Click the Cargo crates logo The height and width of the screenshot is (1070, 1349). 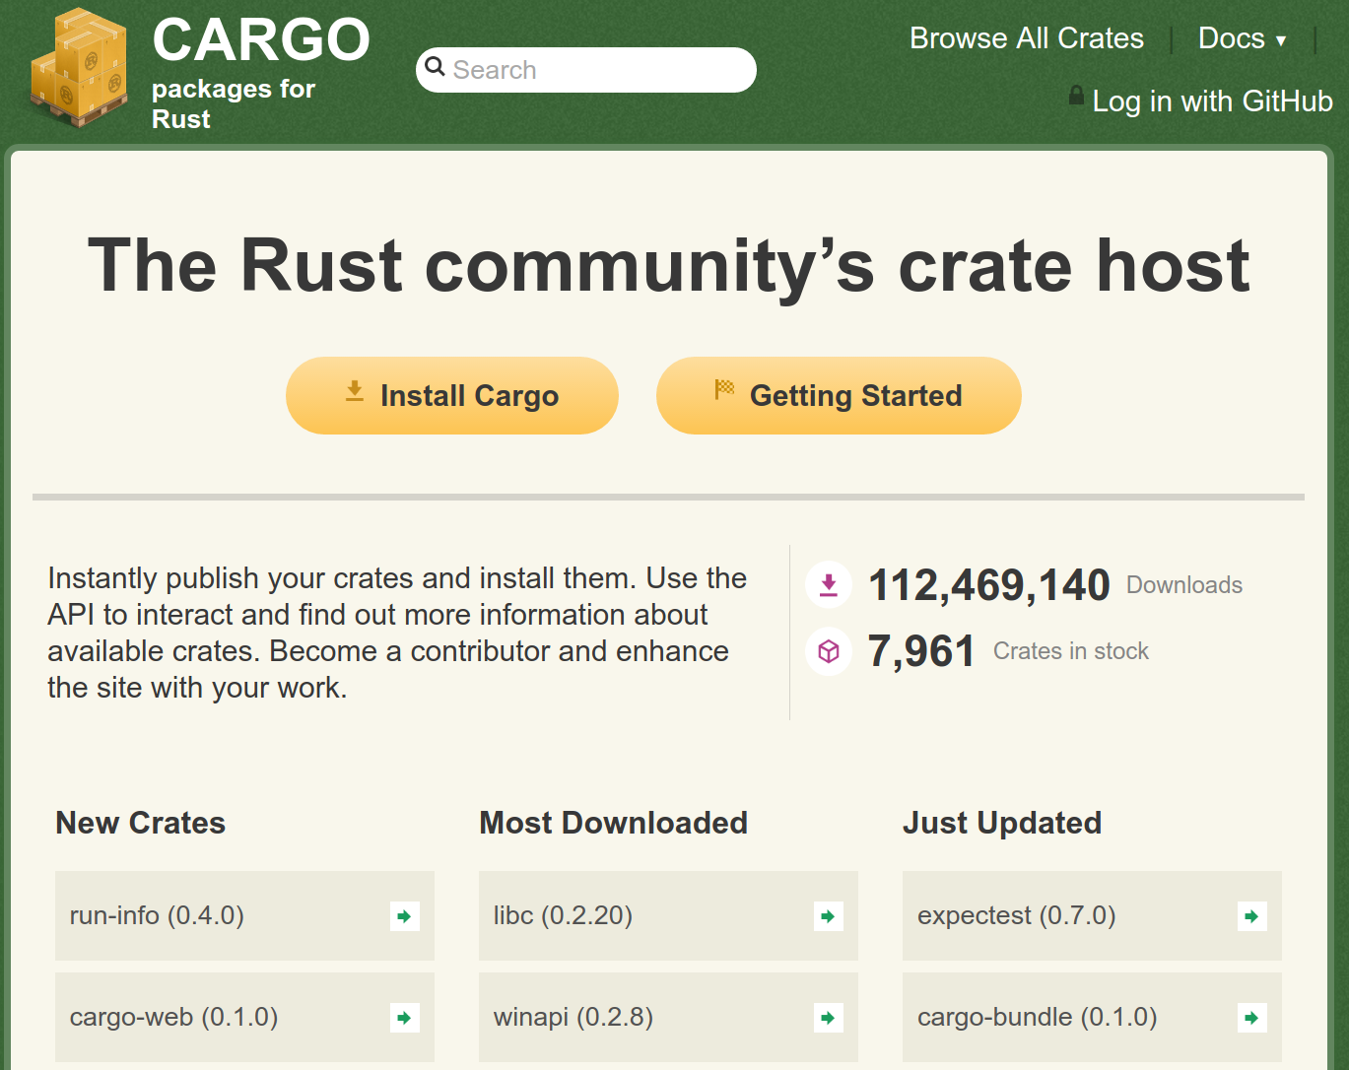click(x=80, y=68)
